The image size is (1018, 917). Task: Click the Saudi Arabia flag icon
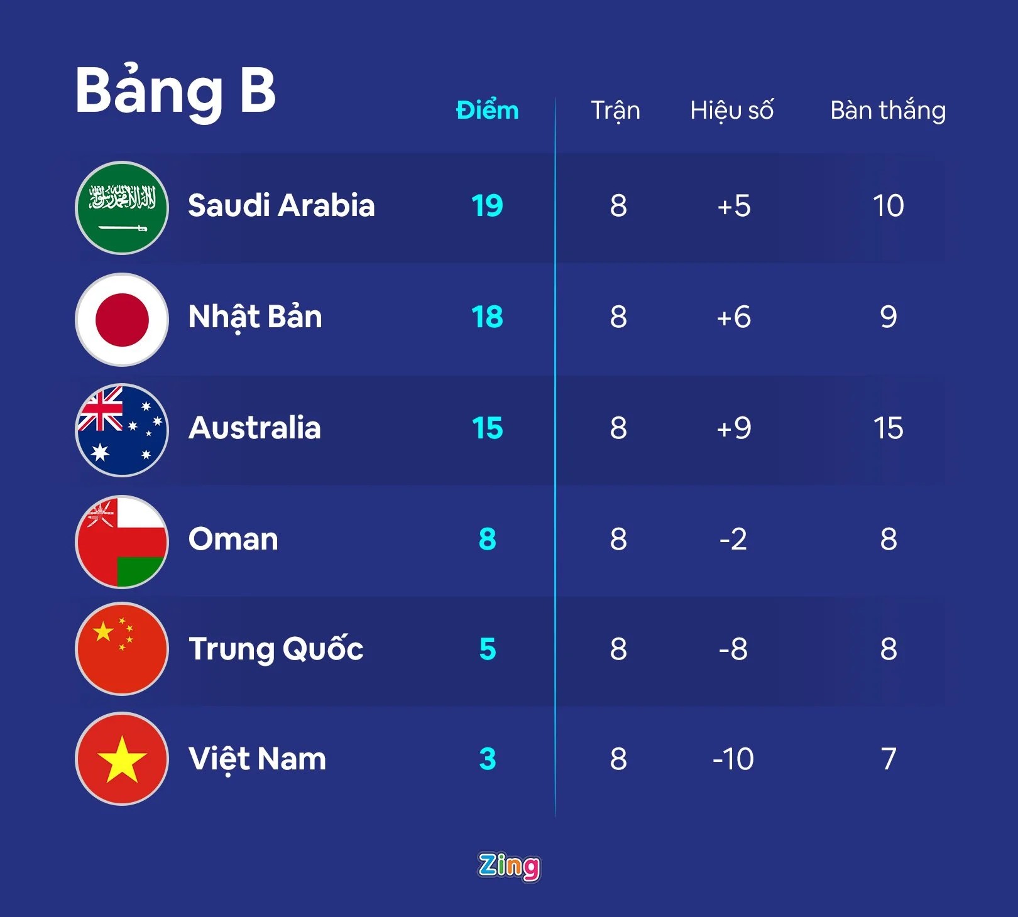[x=122, y=208]
